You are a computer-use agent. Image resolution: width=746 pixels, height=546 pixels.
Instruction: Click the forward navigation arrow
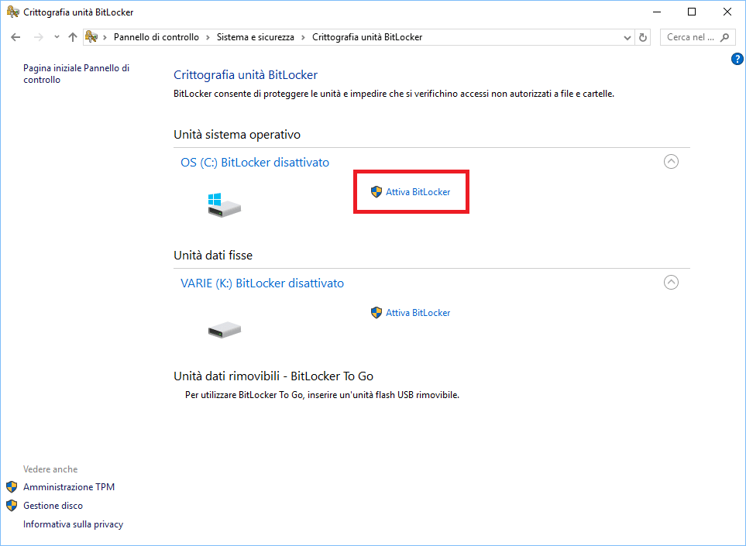(x=38, y=37)
